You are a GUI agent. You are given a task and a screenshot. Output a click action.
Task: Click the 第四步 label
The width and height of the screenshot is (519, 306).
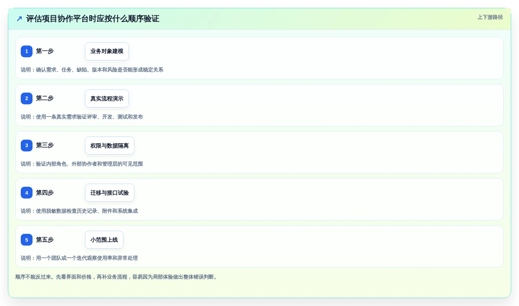click(45, 193)
